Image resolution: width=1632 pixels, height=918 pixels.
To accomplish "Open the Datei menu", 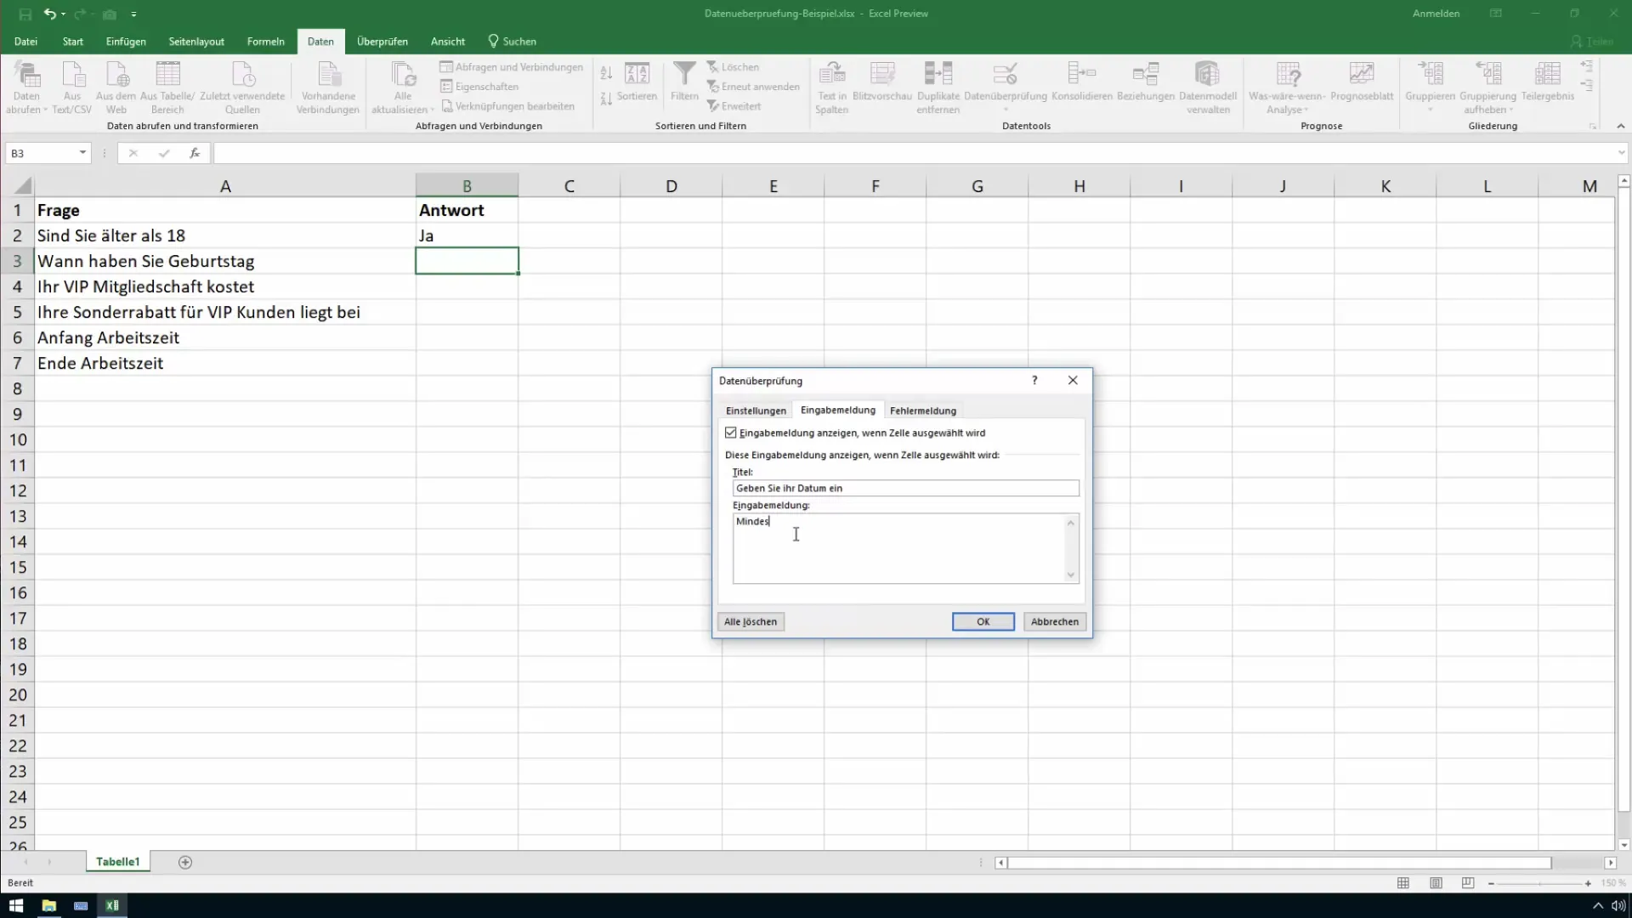I will (x=25, y=42).
